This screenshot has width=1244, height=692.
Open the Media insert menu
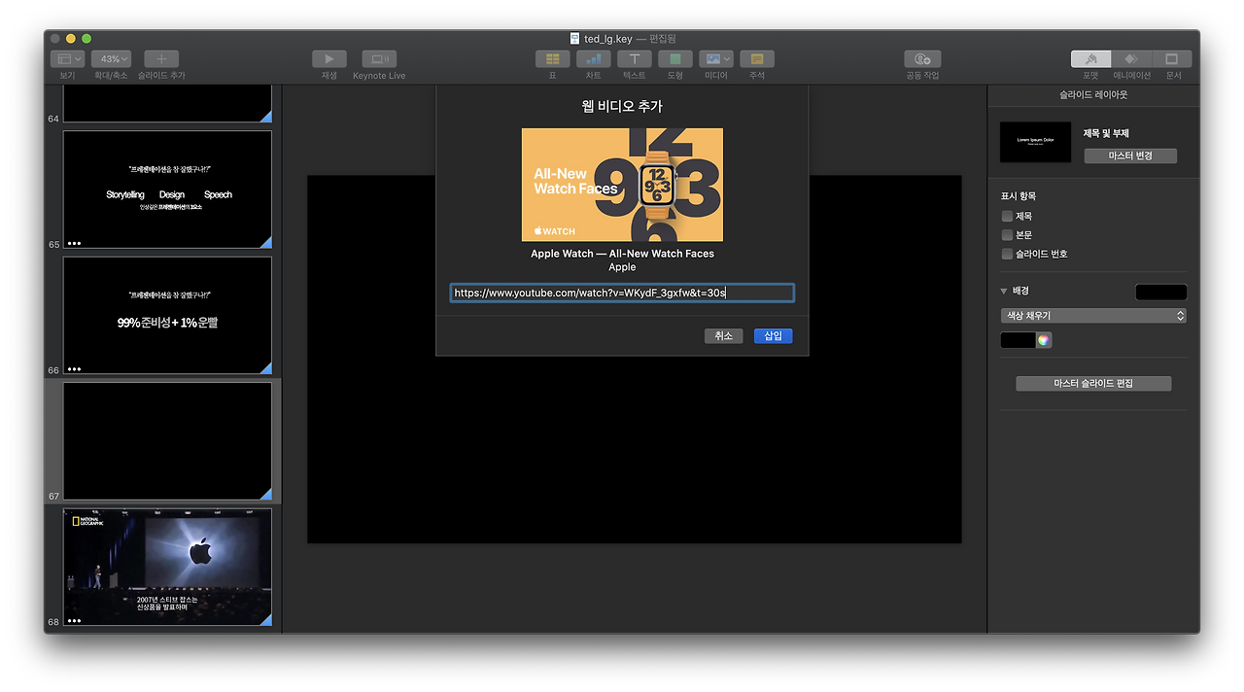pos(716,59)
